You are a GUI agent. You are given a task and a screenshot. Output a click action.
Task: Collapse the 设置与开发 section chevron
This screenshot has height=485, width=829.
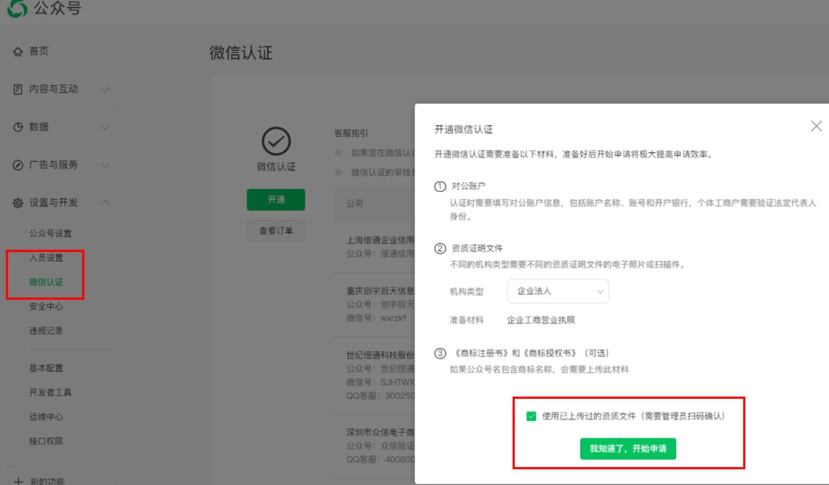pos(105,203)
